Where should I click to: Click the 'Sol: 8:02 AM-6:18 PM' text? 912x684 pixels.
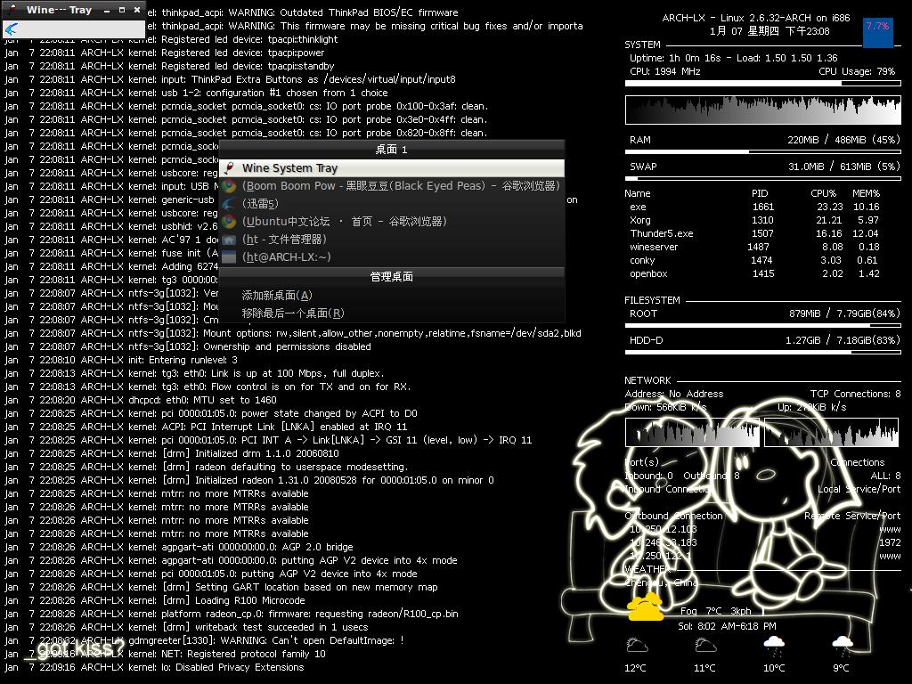727,626
